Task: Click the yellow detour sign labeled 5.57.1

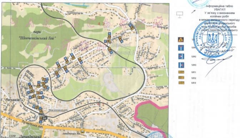Action: click(181, 72)
